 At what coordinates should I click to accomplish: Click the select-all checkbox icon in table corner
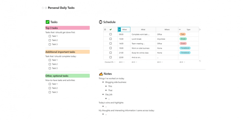click(x=105, y=30)
